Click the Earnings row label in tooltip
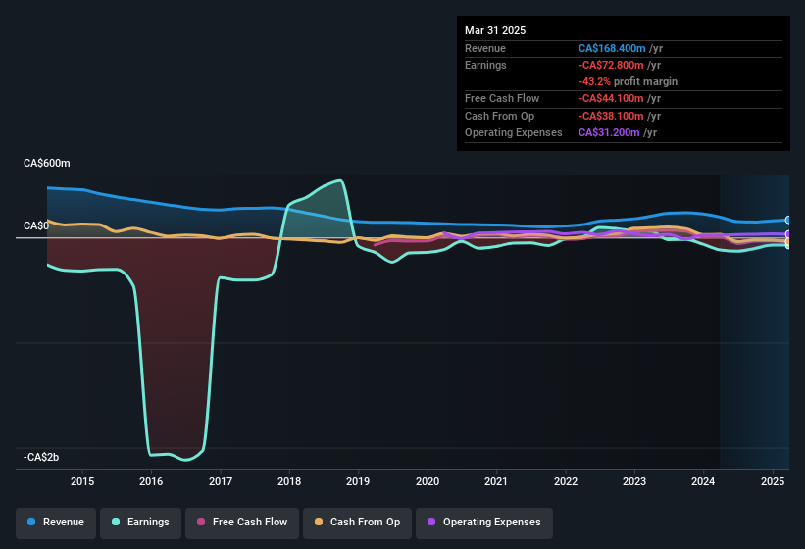The width and height of the screenshot is (805, 549). [485, 65]
